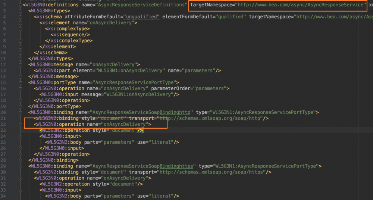The height and width of the screenshot is (200, 373).
Task: Collapse the message fold on line 12
Action: click(21, 65)
